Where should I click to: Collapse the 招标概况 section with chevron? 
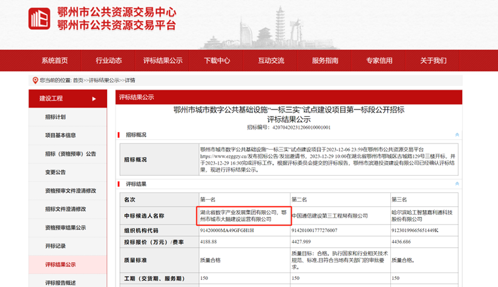(x=457, y=135)
